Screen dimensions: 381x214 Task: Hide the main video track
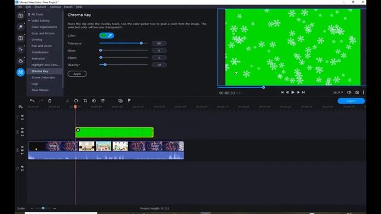tap(23, 147)
